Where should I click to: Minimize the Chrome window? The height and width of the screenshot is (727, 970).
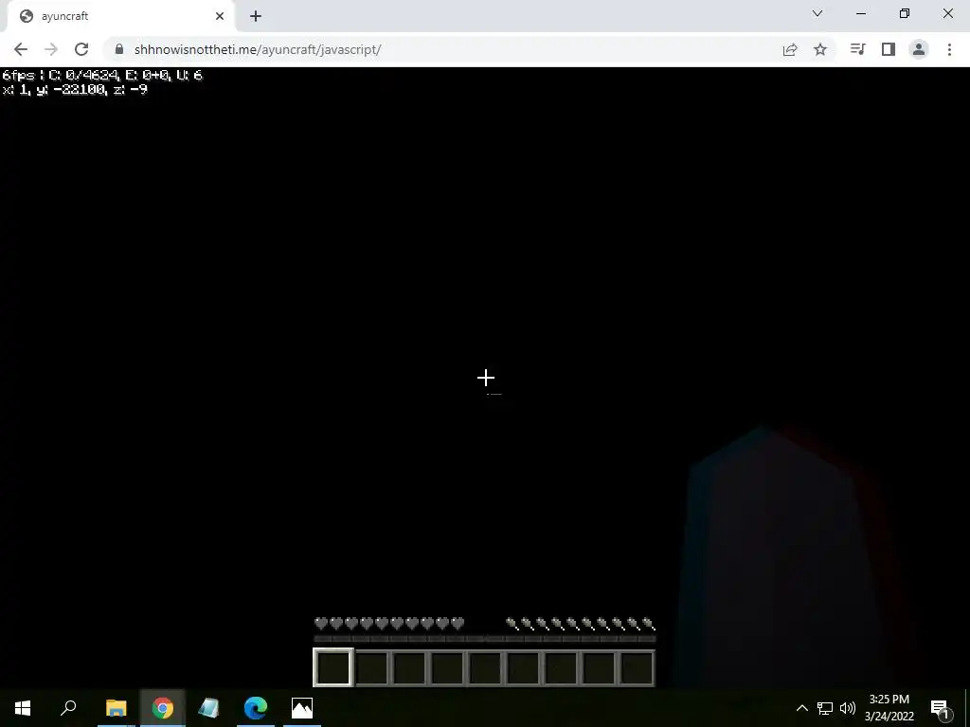[860, 13]
